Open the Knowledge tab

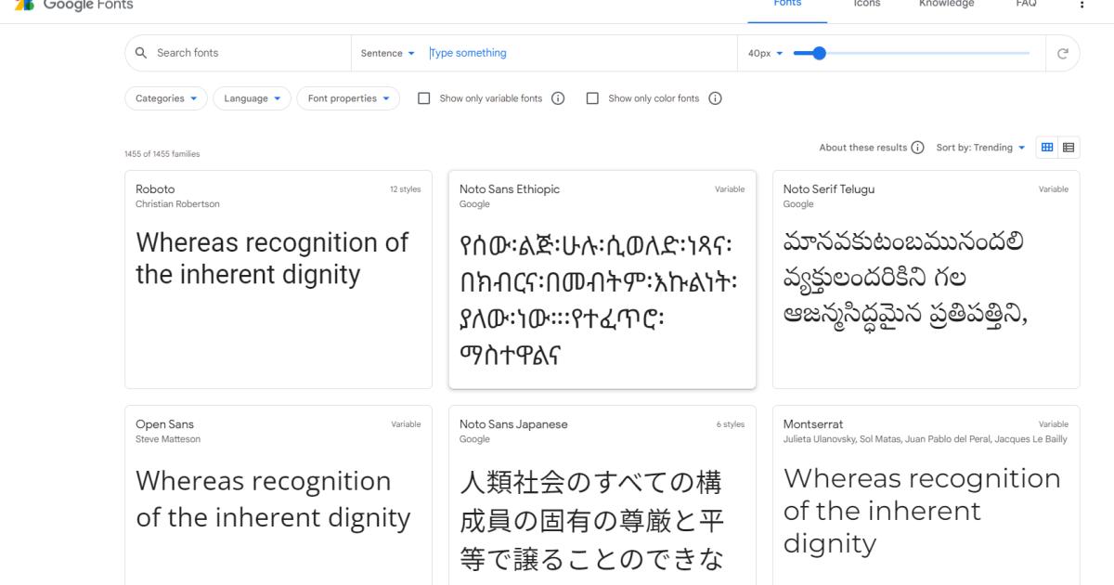(946, 5)
